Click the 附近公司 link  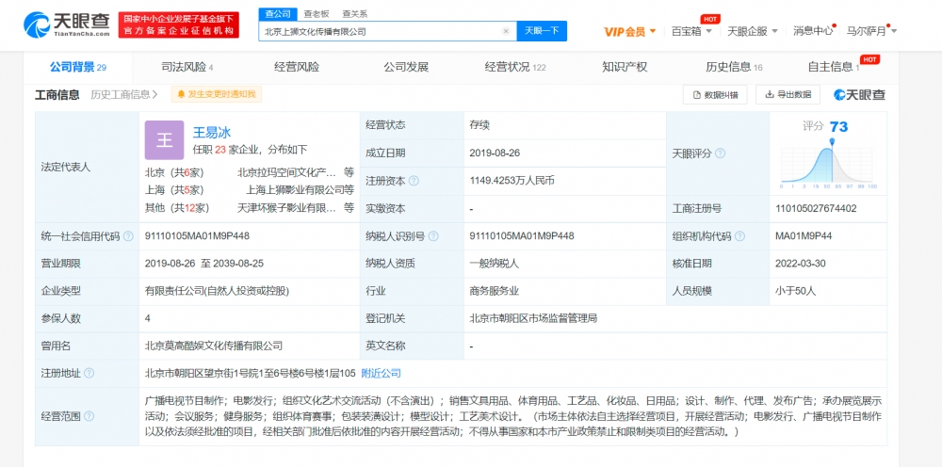pos(381,374)
